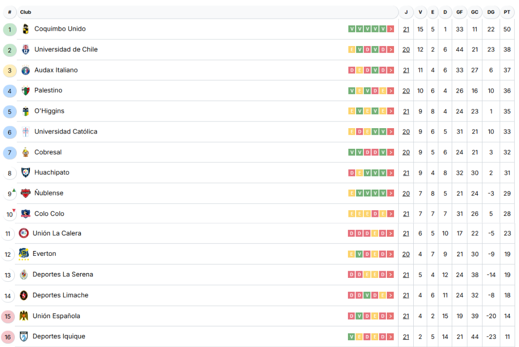Click the Cobresal club crest
Viewport: 519px width, 347px height.
pyautogui.click(x=25, y=152)
